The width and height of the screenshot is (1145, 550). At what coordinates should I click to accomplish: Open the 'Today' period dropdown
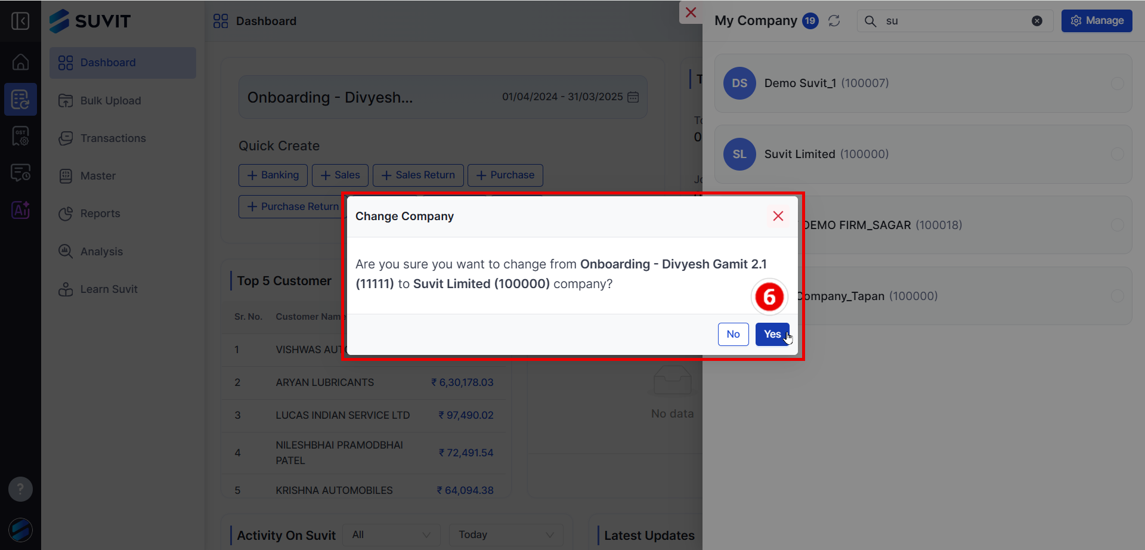(x=506, y=534)
